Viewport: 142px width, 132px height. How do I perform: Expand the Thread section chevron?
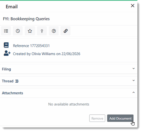click(x=133, y=80)
